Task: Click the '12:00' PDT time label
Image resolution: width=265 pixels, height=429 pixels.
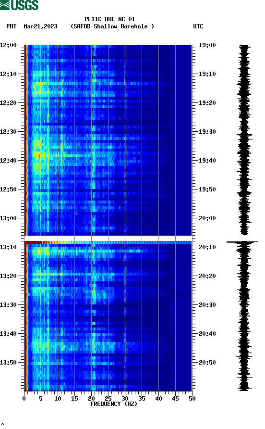Action: [x=8, y=45]
